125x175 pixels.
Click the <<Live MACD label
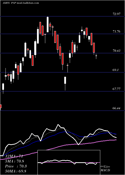tap(105, 168)
